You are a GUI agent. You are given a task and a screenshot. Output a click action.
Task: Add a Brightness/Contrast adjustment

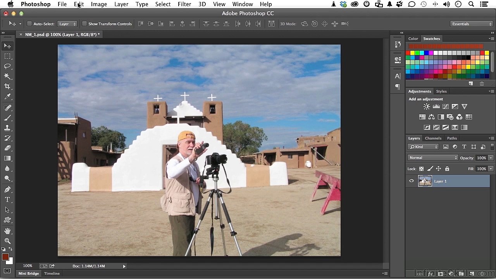pyautogui.click(x=427, y=107)
